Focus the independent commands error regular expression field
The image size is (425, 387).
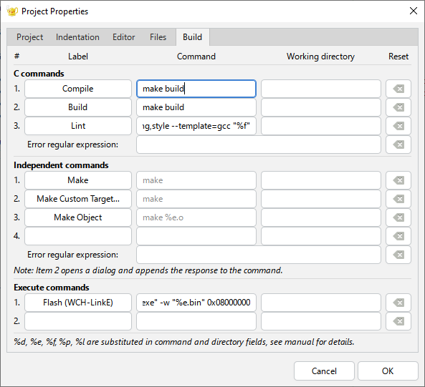point(259,255)
